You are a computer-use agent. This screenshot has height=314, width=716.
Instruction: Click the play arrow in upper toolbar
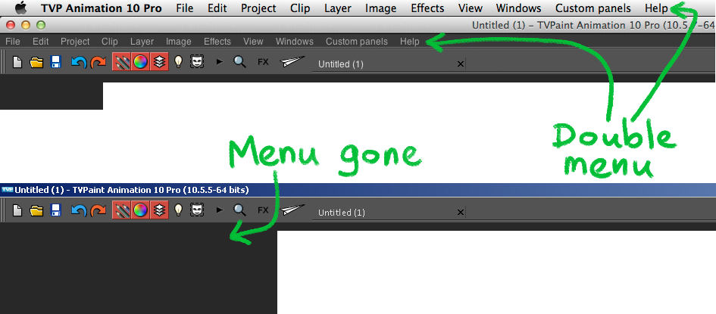(x=220, y=61)
